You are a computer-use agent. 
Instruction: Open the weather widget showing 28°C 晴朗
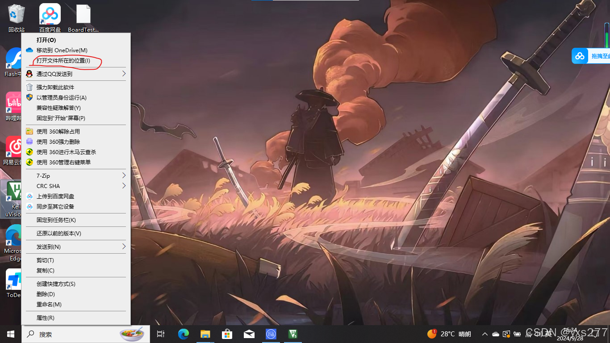449,334
